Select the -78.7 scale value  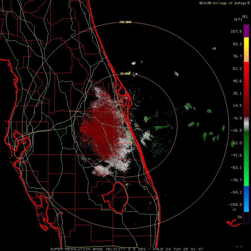[236, 180]
